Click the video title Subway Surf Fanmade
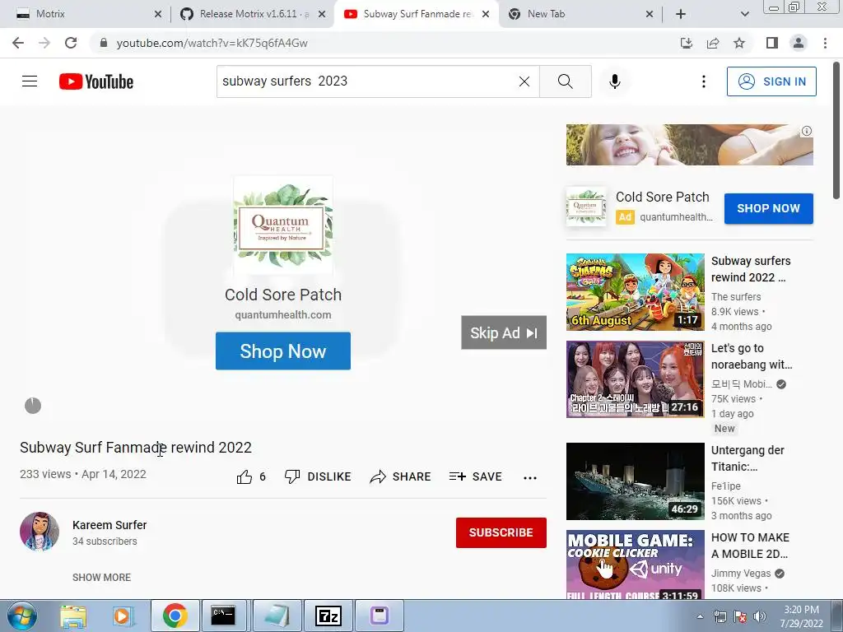The image size is (843, 632). point(136,447)
